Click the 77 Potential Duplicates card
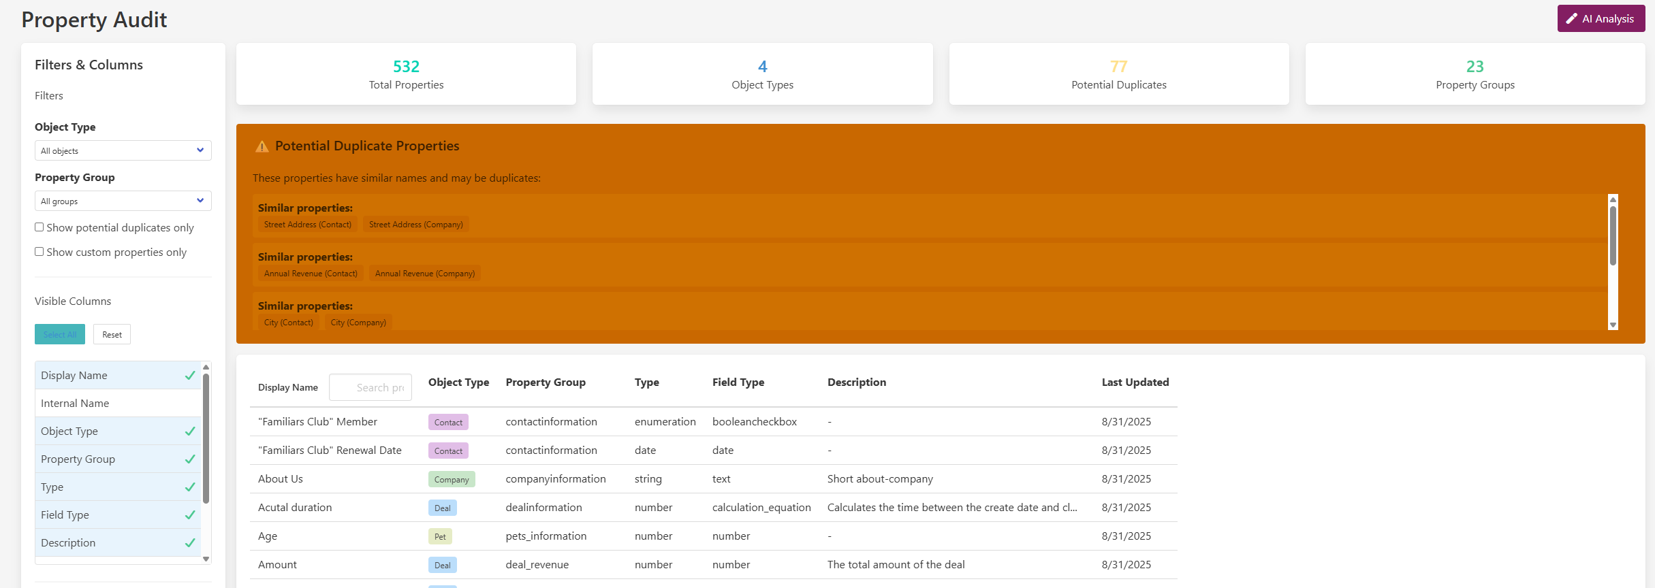 pos(1119,74)
